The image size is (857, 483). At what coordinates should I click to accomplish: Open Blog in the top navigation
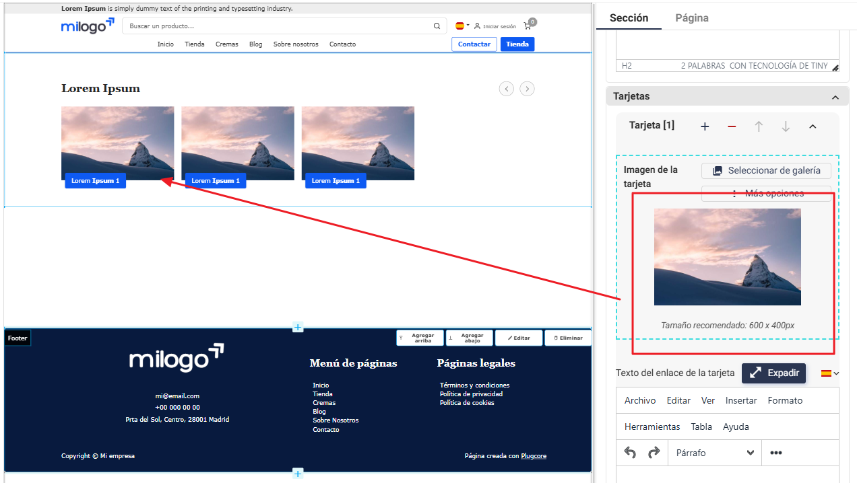[256, 44]
